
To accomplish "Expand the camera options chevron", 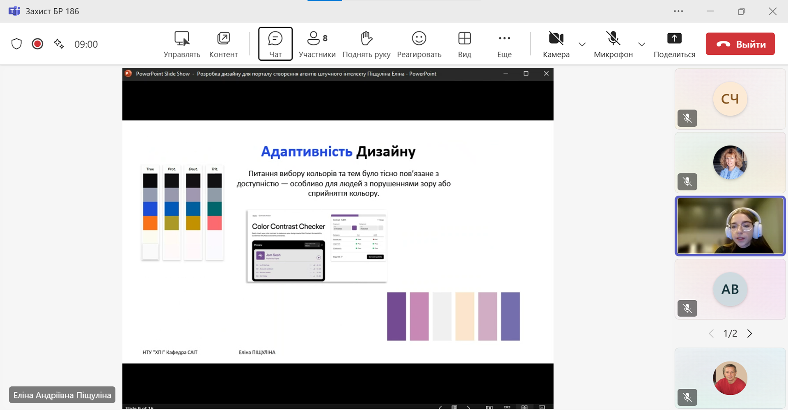I will (582, 44).
